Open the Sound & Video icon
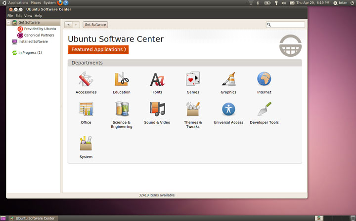 tap(157, 109)
